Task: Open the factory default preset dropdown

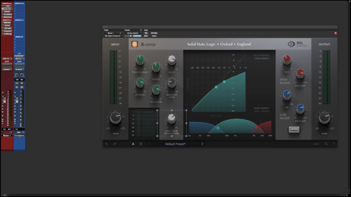Action: click(x=133, y=33)
